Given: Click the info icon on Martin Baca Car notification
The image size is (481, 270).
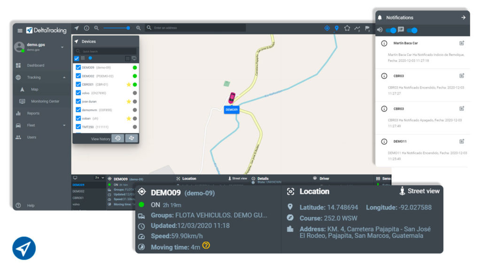Looking at the screenshot, I should [x=384, y=43].
